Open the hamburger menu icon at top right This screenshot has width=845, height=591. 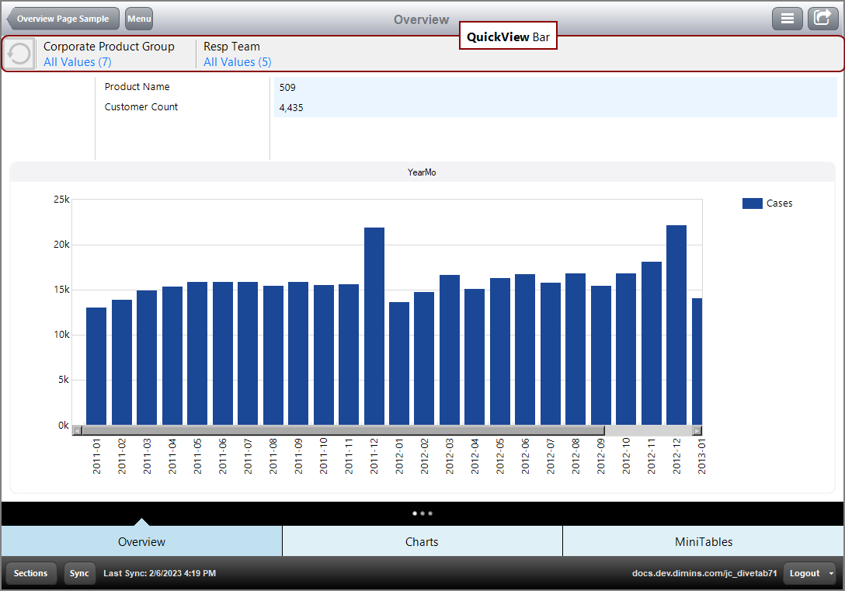[788, 18]
